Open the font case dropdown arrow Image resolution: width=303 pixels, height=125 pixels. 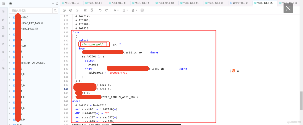(x=118, y=10)
